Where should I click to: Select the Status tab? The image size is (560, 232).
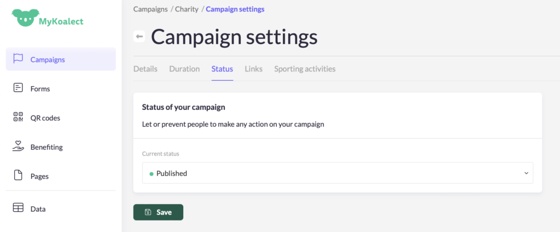(222, 69)
